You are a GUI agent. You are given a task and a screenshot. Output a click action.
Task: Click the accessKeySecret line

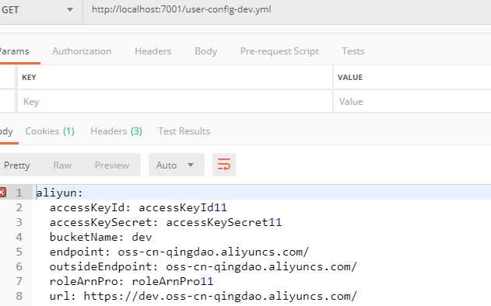pyautogui.click(x=166, y=222)
